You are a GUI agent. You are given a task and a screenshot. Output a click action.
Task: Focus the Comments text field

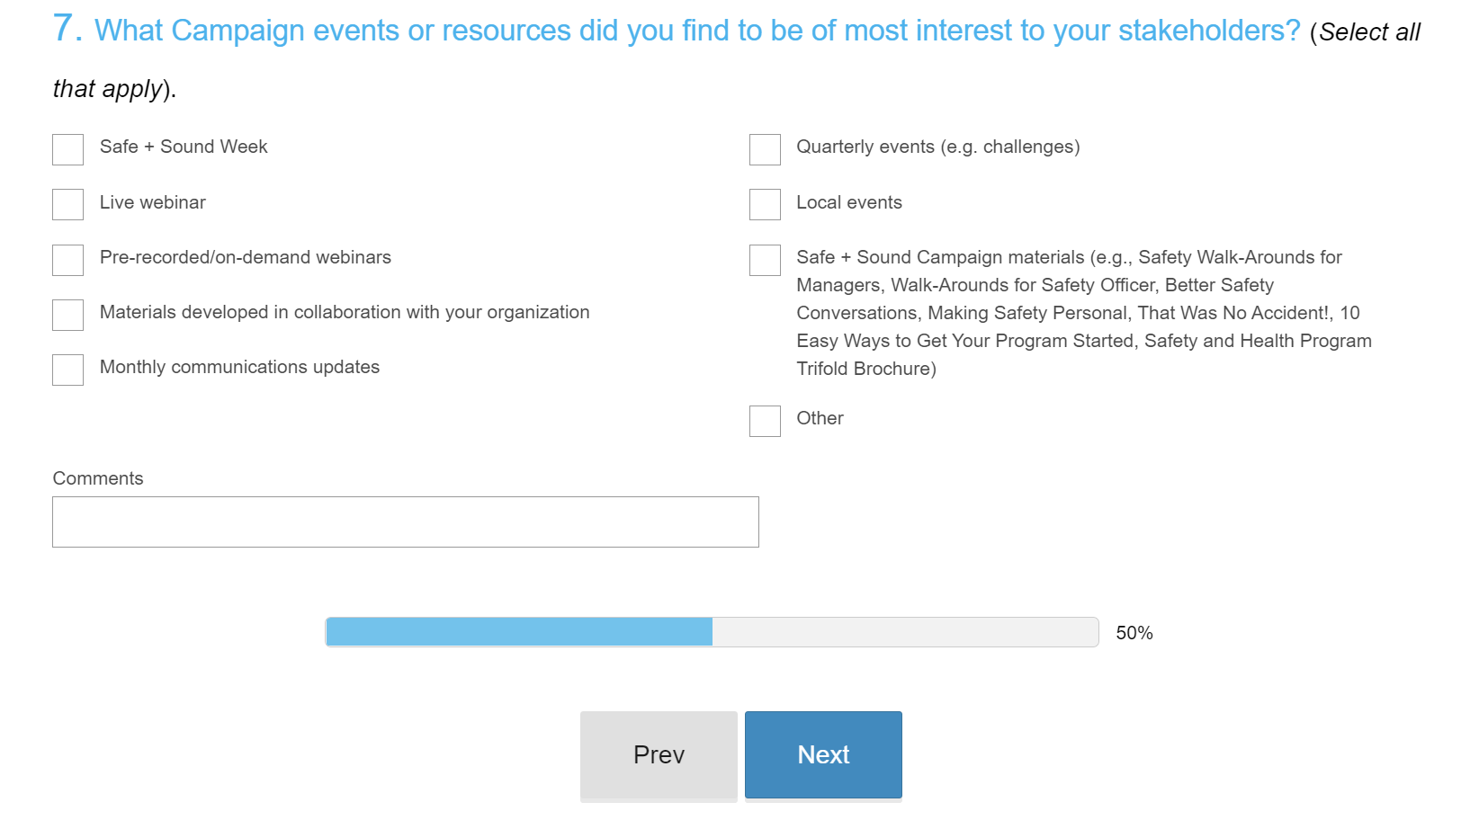pos(405,522)
